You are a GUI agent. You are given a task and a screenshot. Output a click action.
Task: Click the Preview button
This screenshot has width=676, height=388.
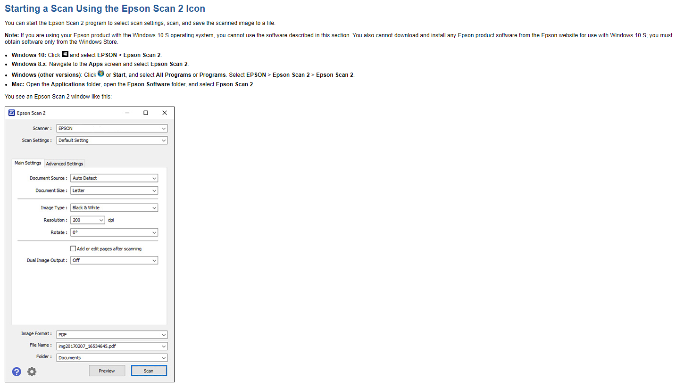[x=107, y=371]
